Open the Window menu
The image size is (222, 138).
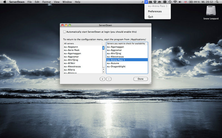tap(67, 2)
